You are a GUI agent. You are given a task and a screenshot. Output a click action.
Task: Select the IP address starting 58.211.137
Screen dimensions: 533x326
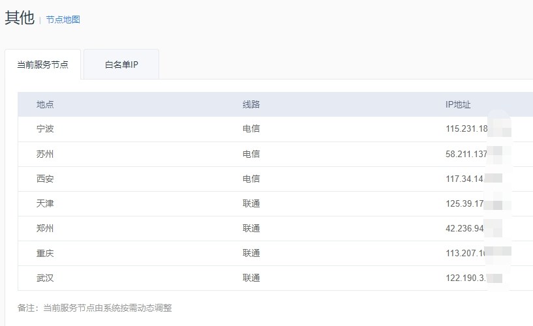pos(467,154)
